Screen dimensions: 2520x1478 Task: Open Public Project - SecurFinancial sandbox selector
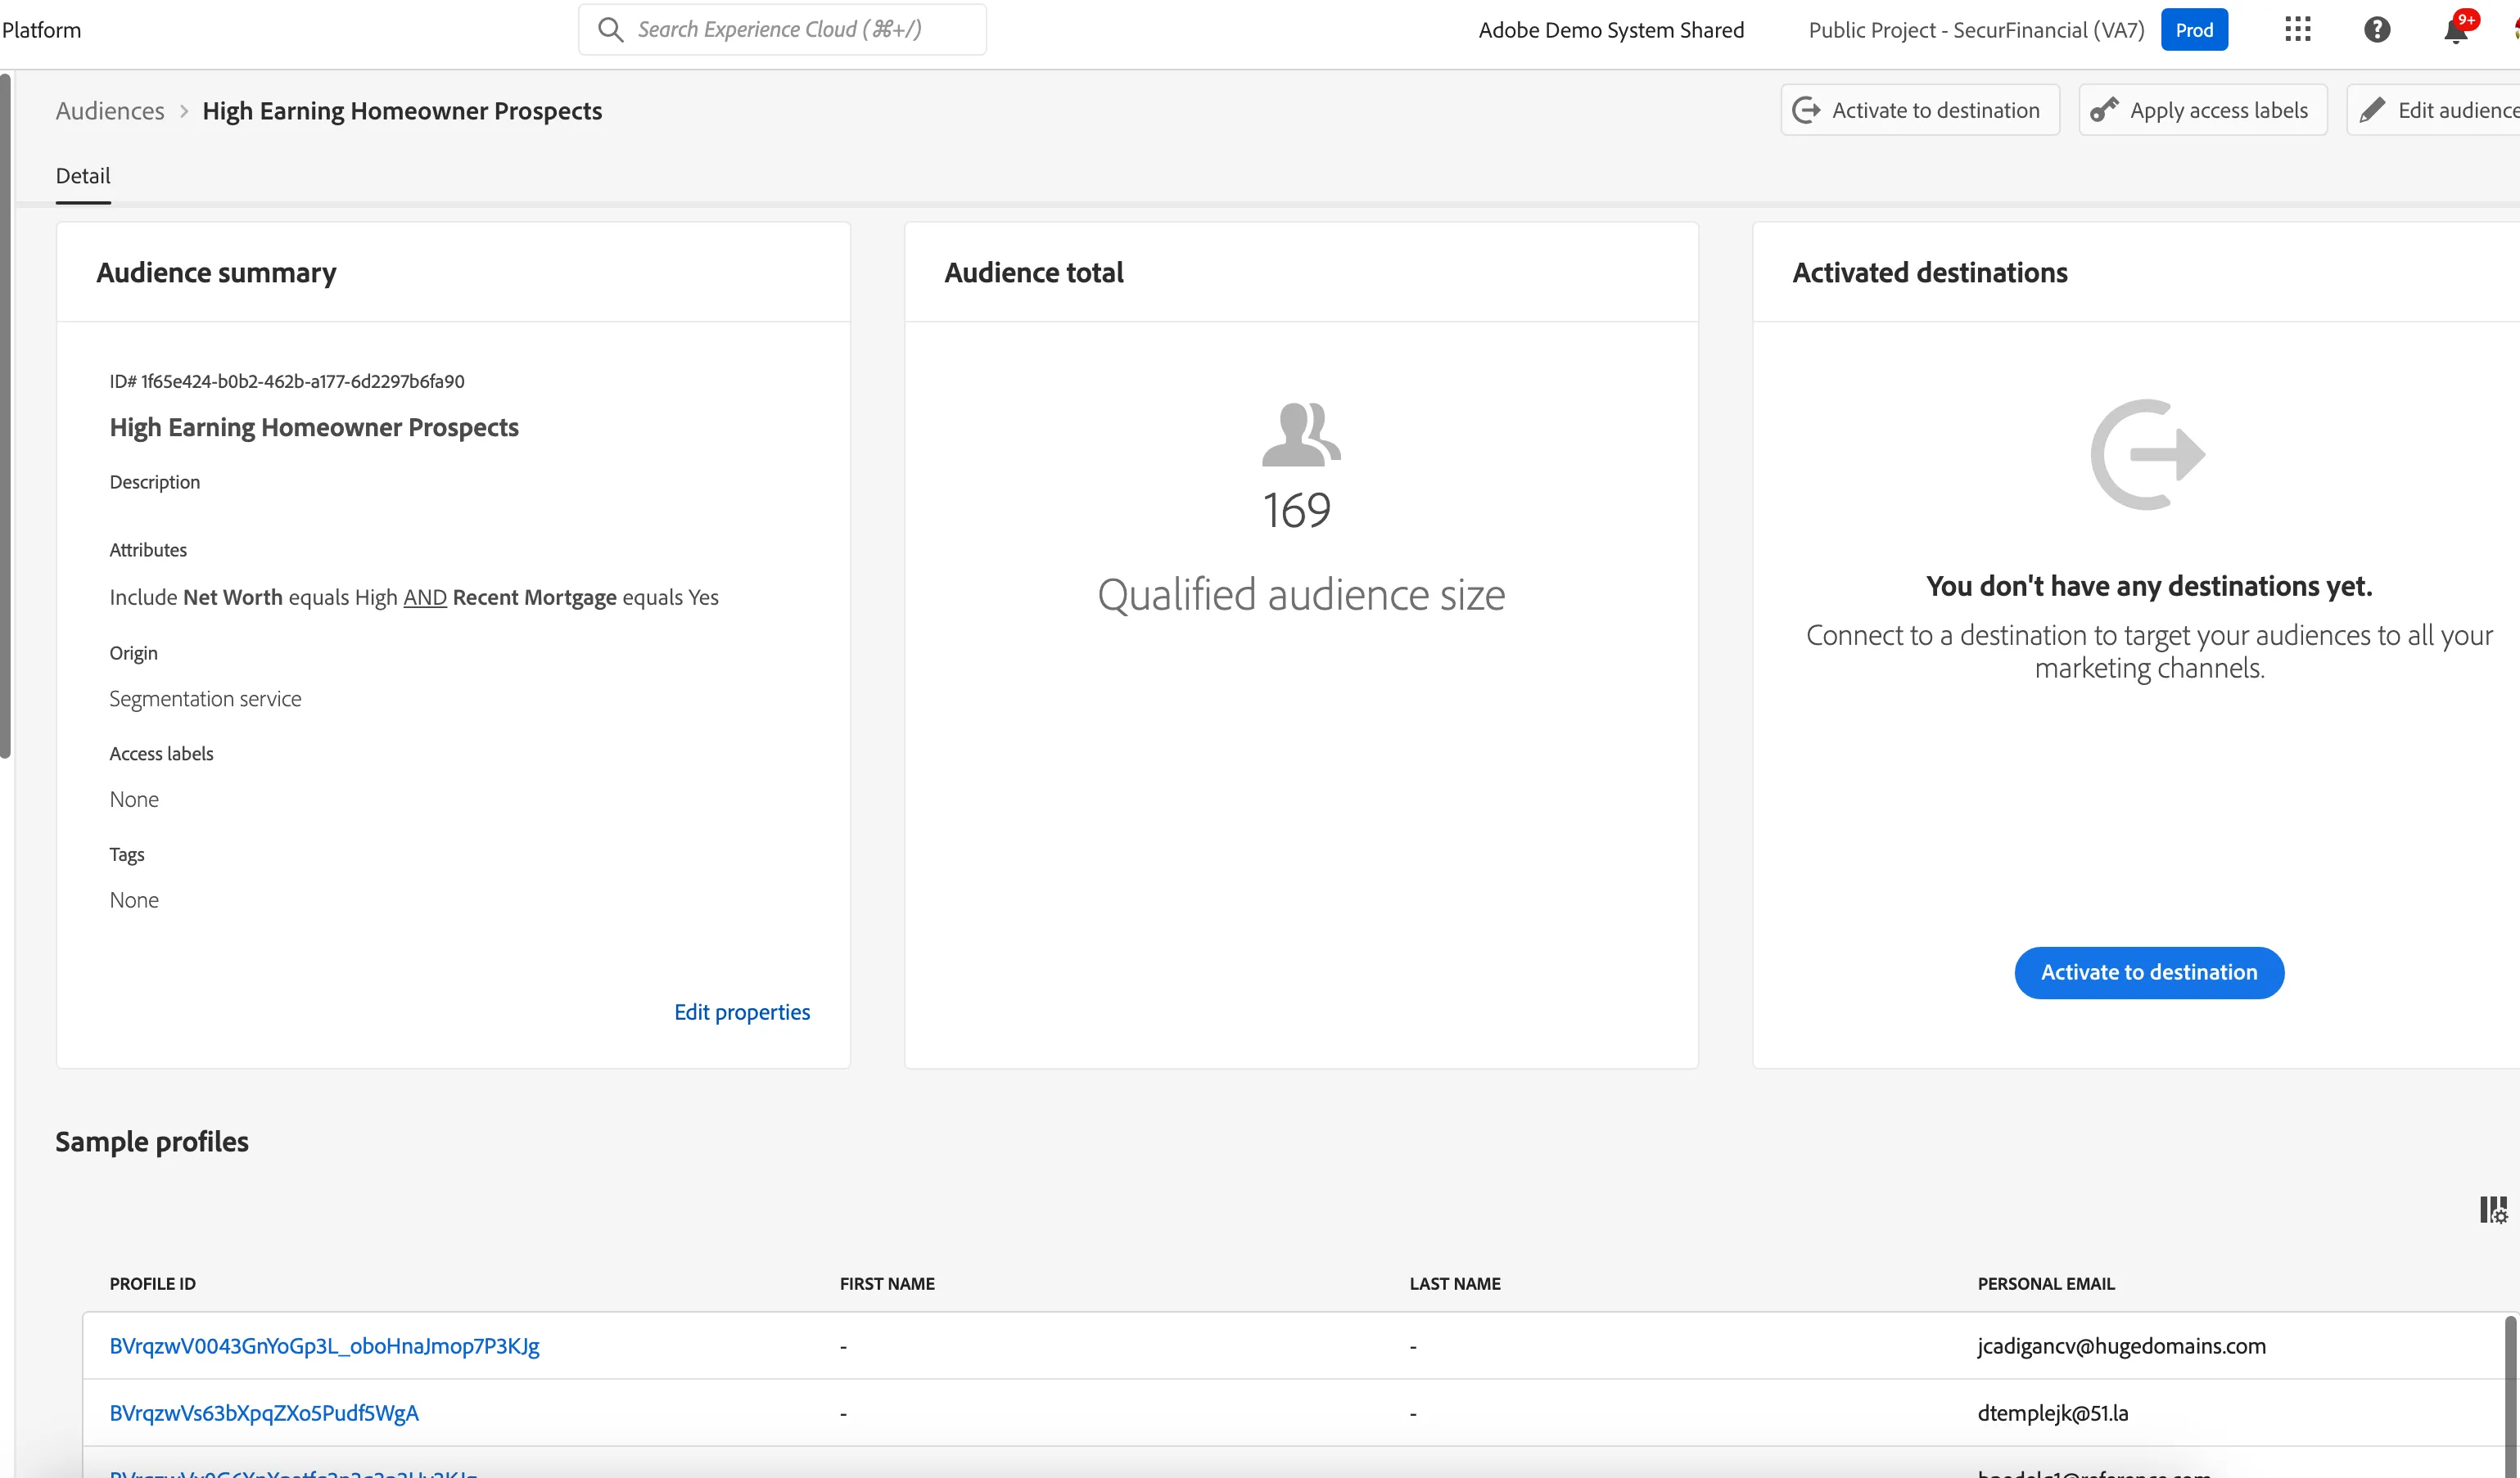tap(1976, 30)
